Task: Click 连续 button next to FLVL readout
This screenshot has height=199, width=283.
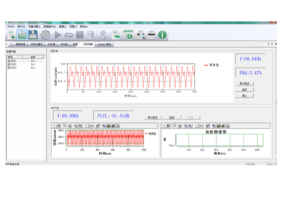Action: (172, 118)
